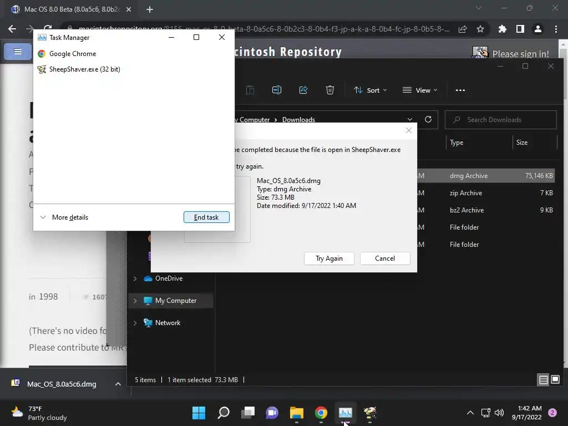This screenshot has width=568, height=426.
Task: Expand download item options chevron
Action: point(118,384)
